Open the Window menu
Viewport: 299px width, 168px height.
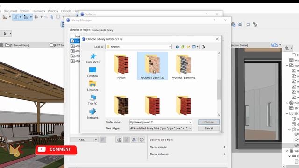point(53,11)
